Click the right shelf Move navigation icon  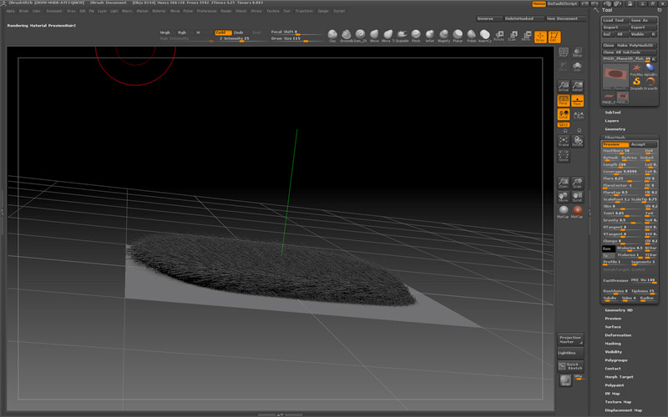564,197
